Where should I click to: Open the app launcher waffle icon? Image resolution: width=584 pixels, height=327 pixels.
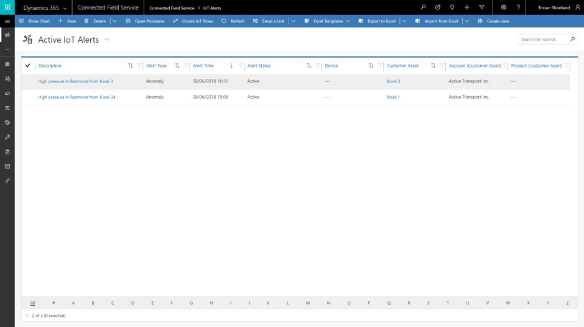(x=7, y=7)
